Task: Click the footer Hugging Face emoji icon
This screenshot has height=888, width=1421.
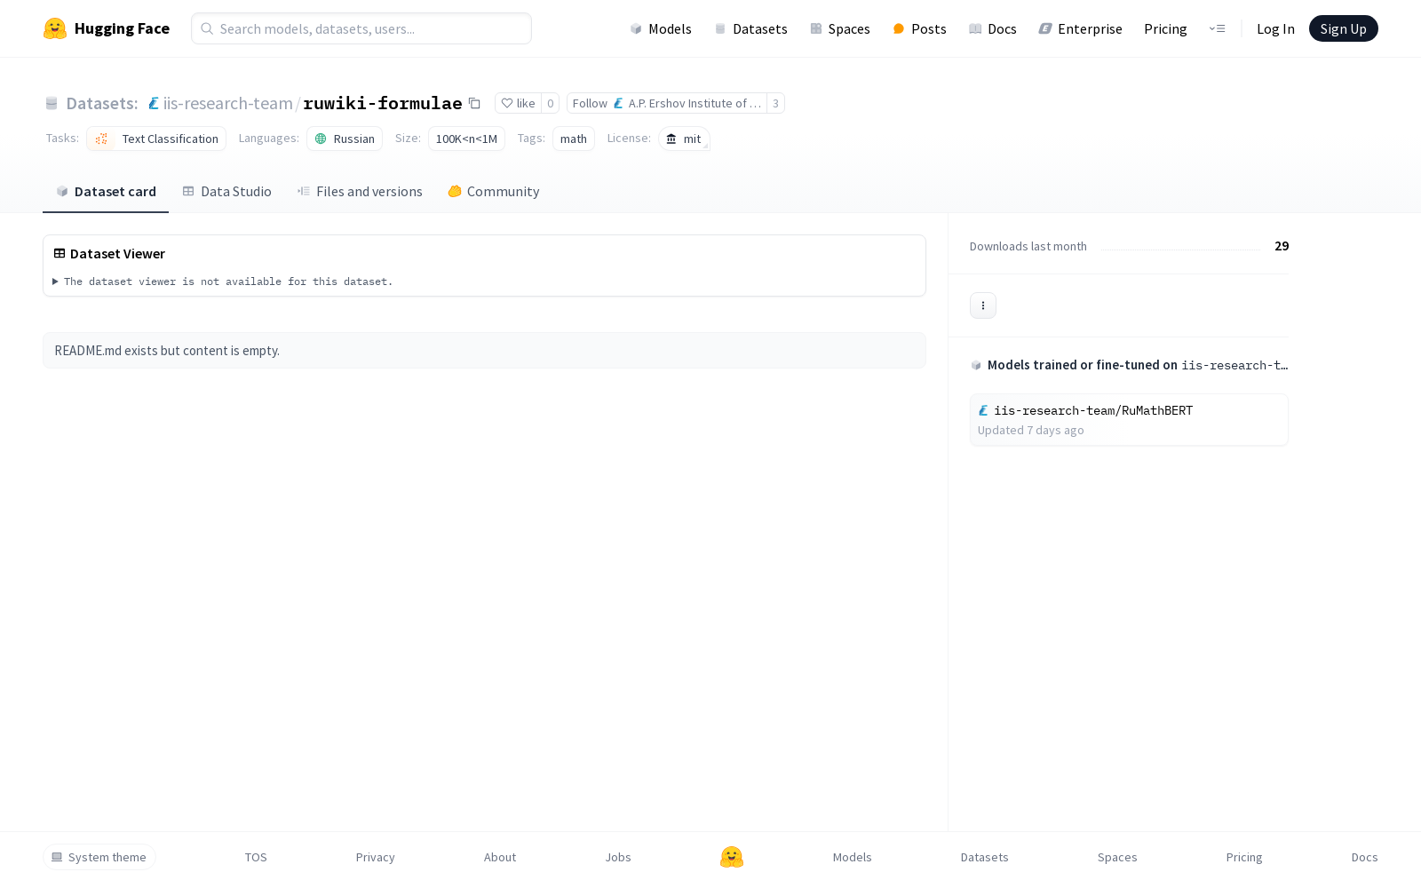Action: coord(732,857)
